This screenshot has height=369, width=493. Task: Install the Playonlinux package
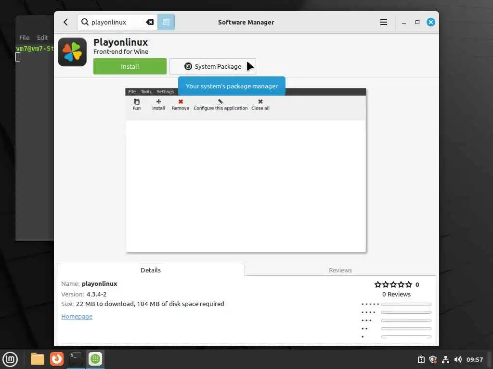(130, 66)
